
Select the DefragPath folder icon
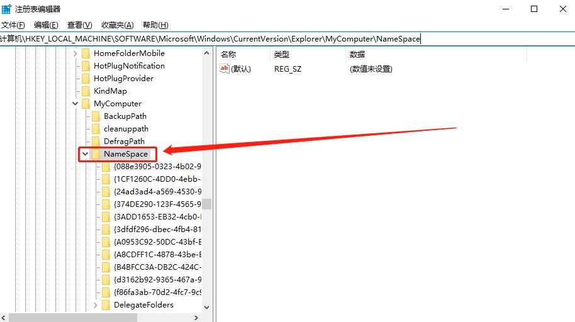click(x=96, y=142)
